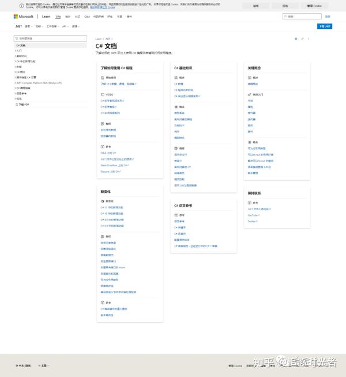Open the C# 10 中的新增功能 link
Screen dimensions: 346x377
[x=112, y=214]
